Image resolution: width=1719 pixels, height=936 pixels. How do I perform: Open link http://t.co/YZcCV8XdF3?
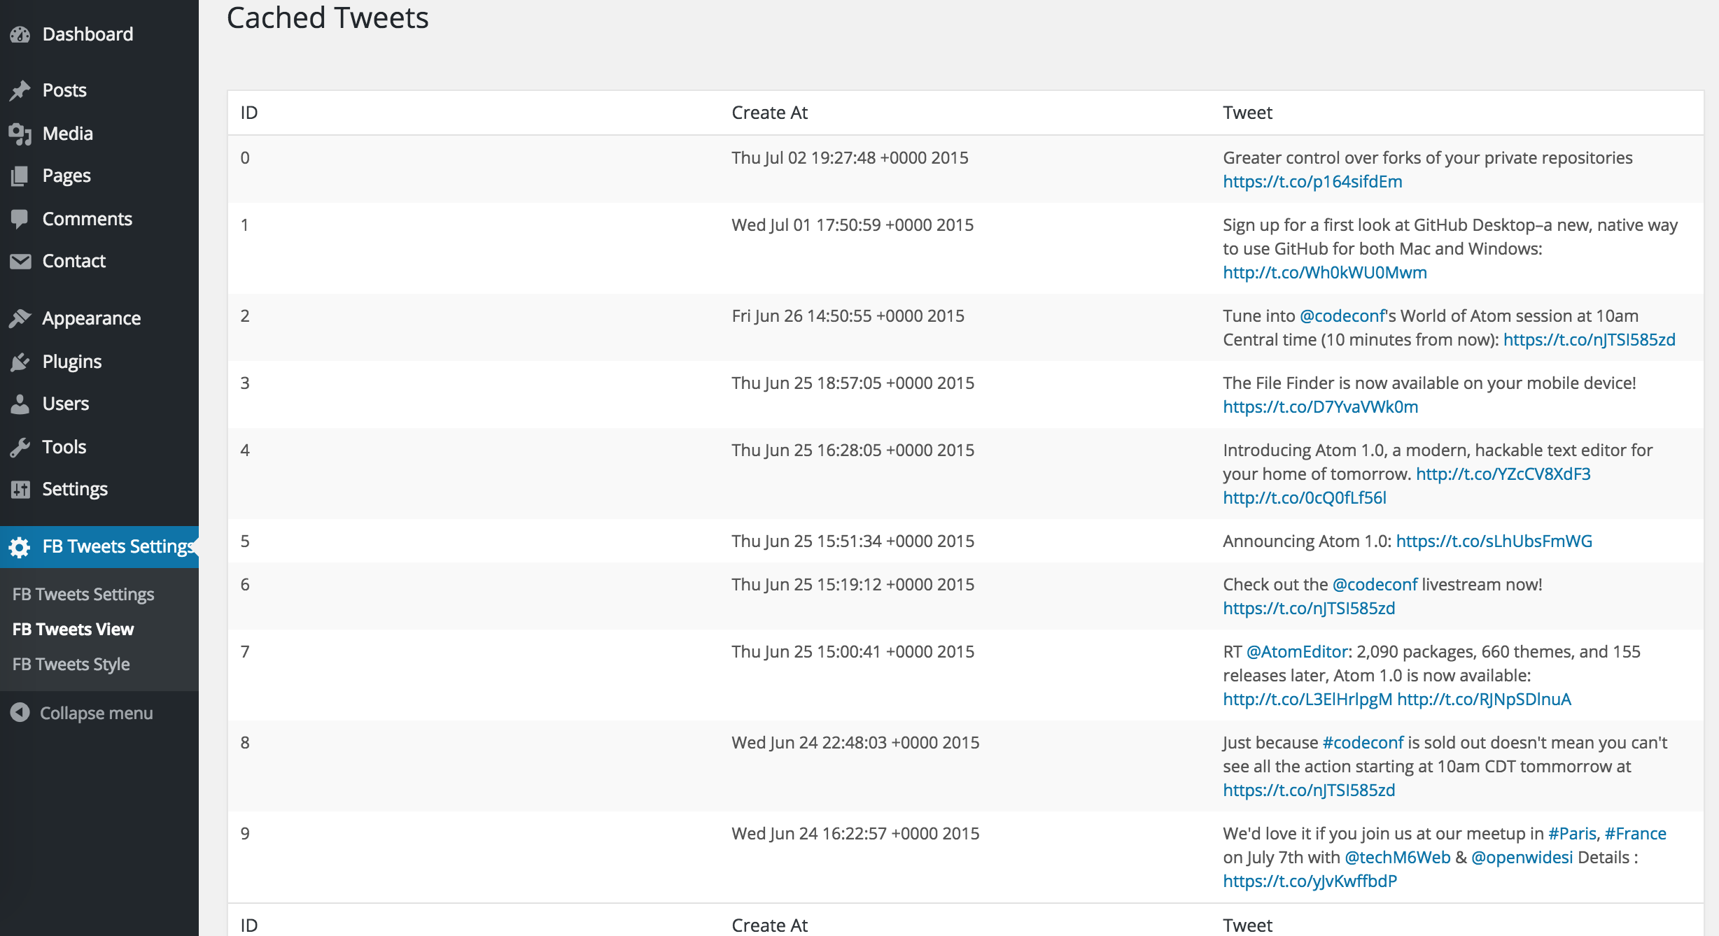1503,474
